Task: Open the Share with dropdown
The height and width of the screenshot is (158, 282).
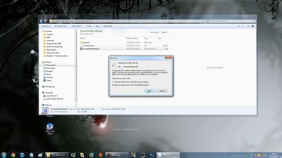Action: tap(76, 26)
